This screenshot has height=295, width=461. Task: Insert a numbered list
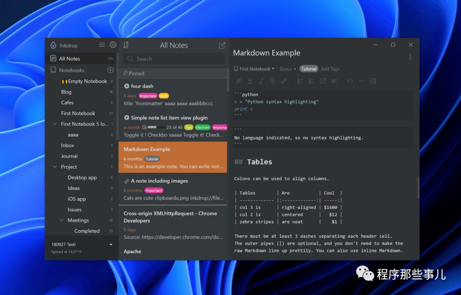coord(311,81)
